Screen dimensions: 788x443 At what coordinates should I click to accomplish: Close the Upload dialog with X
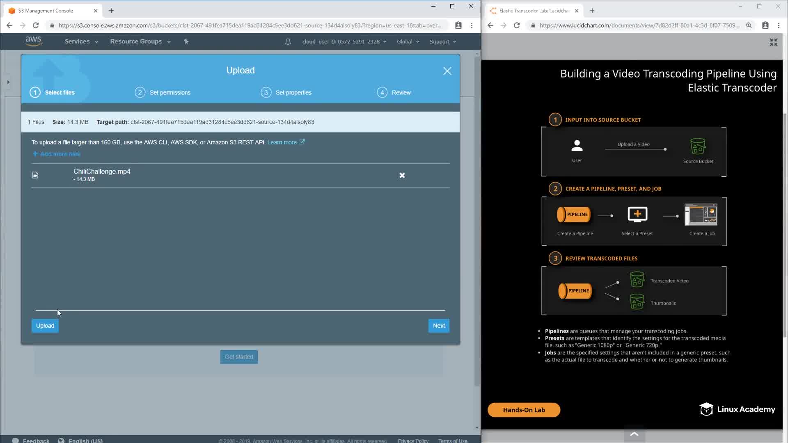pos(447,71)
